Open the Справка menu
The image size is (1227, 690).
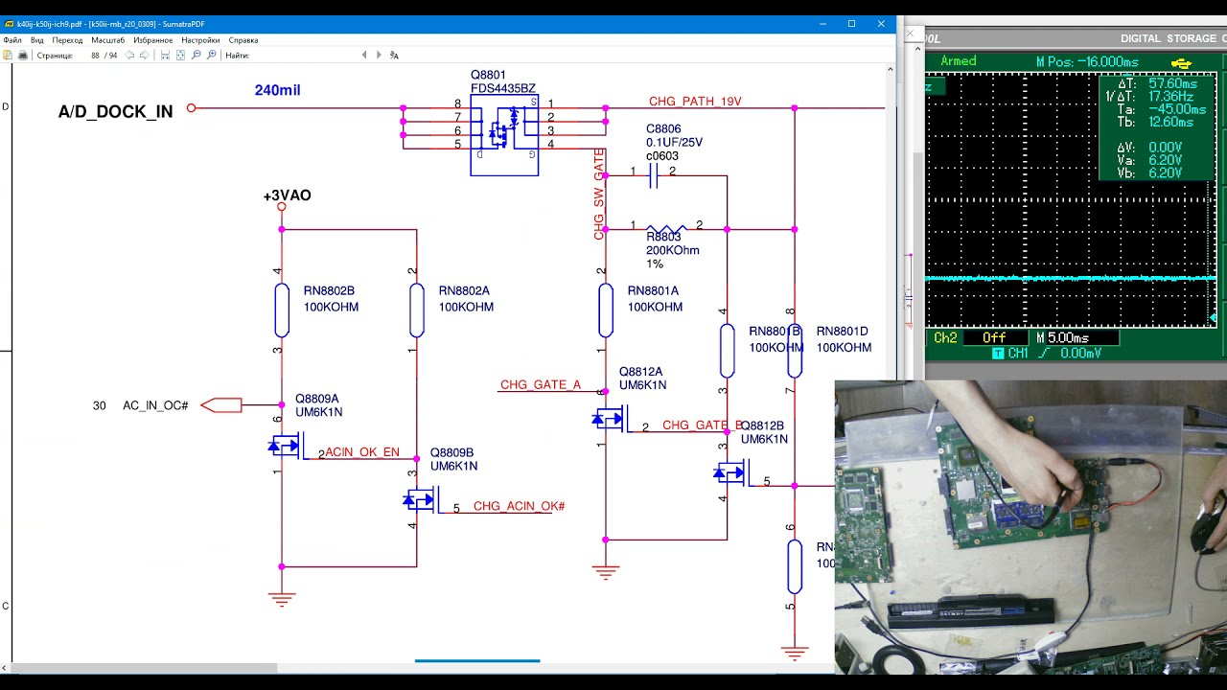[x=243, y=40]
